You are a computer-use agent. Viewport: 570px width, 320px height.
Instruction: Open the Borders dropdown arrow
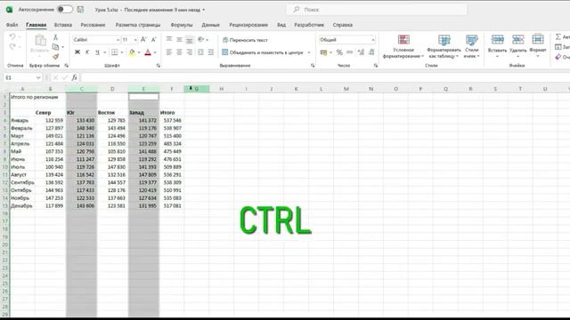point(122,52)
